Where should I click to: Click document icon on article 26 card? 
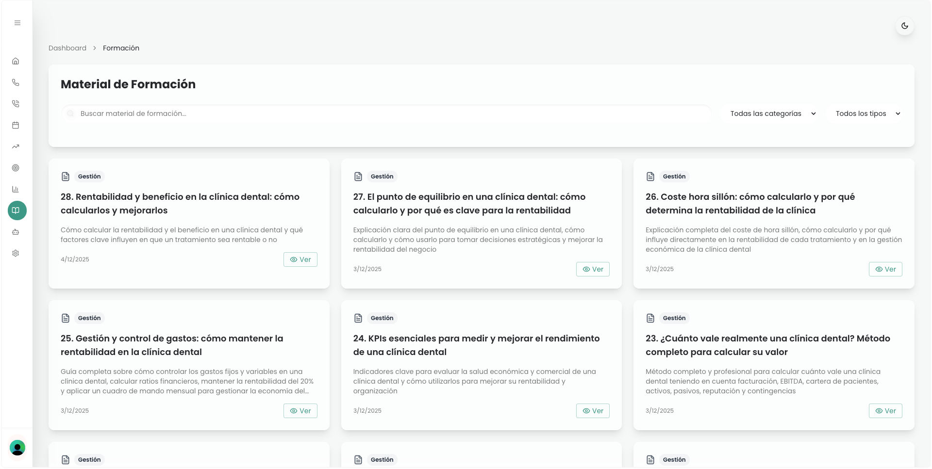650,177
